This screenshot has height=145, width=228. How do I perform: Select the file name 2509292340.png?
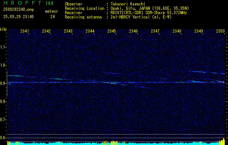tap(18, 10)
